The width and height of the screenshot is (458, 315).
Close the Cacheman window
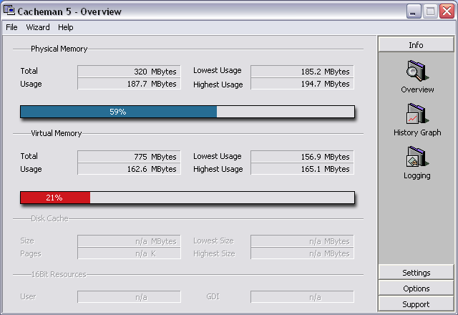point(446,11)
